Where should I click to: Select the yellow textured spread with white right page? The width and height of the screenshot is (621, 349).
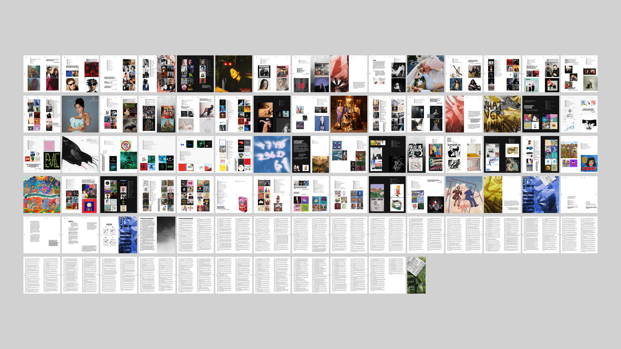[502, 194]
